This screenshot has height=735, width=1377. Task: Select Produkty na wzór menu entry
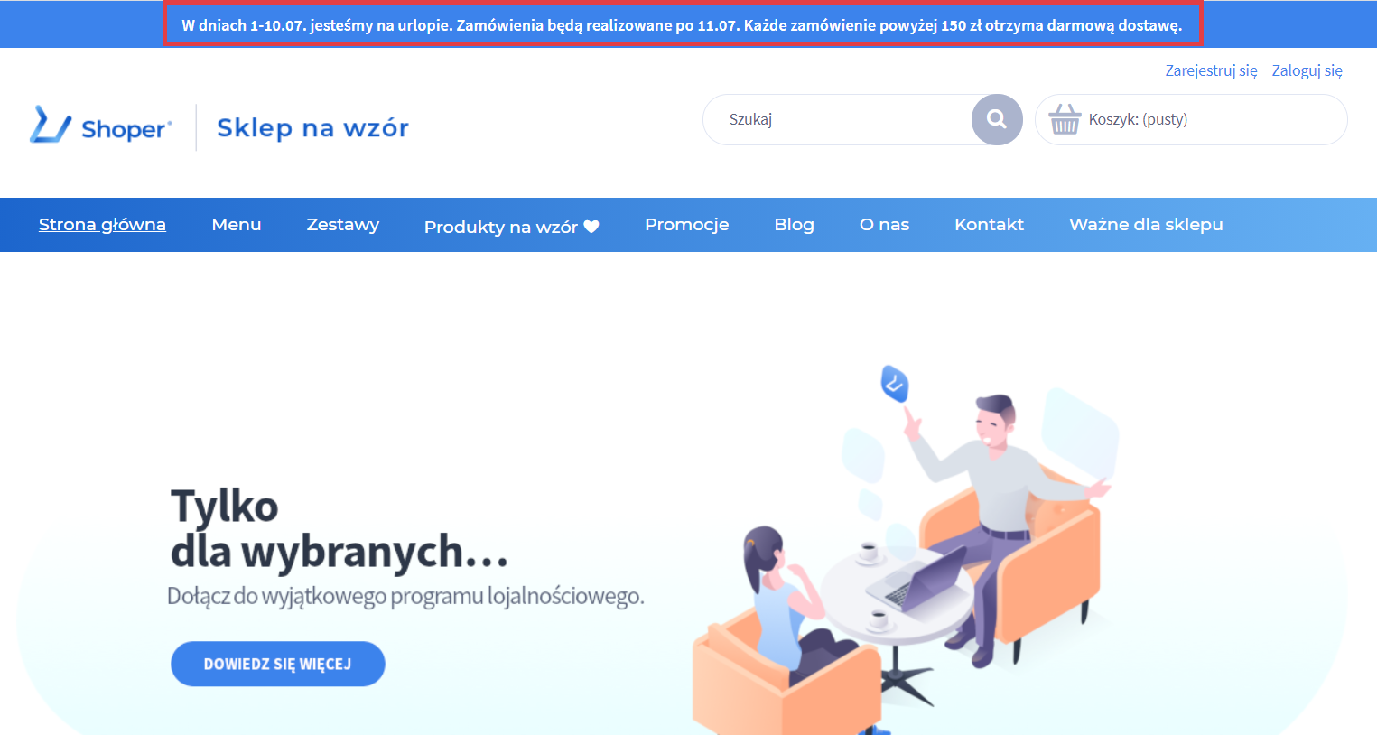(x=501, y=227)
